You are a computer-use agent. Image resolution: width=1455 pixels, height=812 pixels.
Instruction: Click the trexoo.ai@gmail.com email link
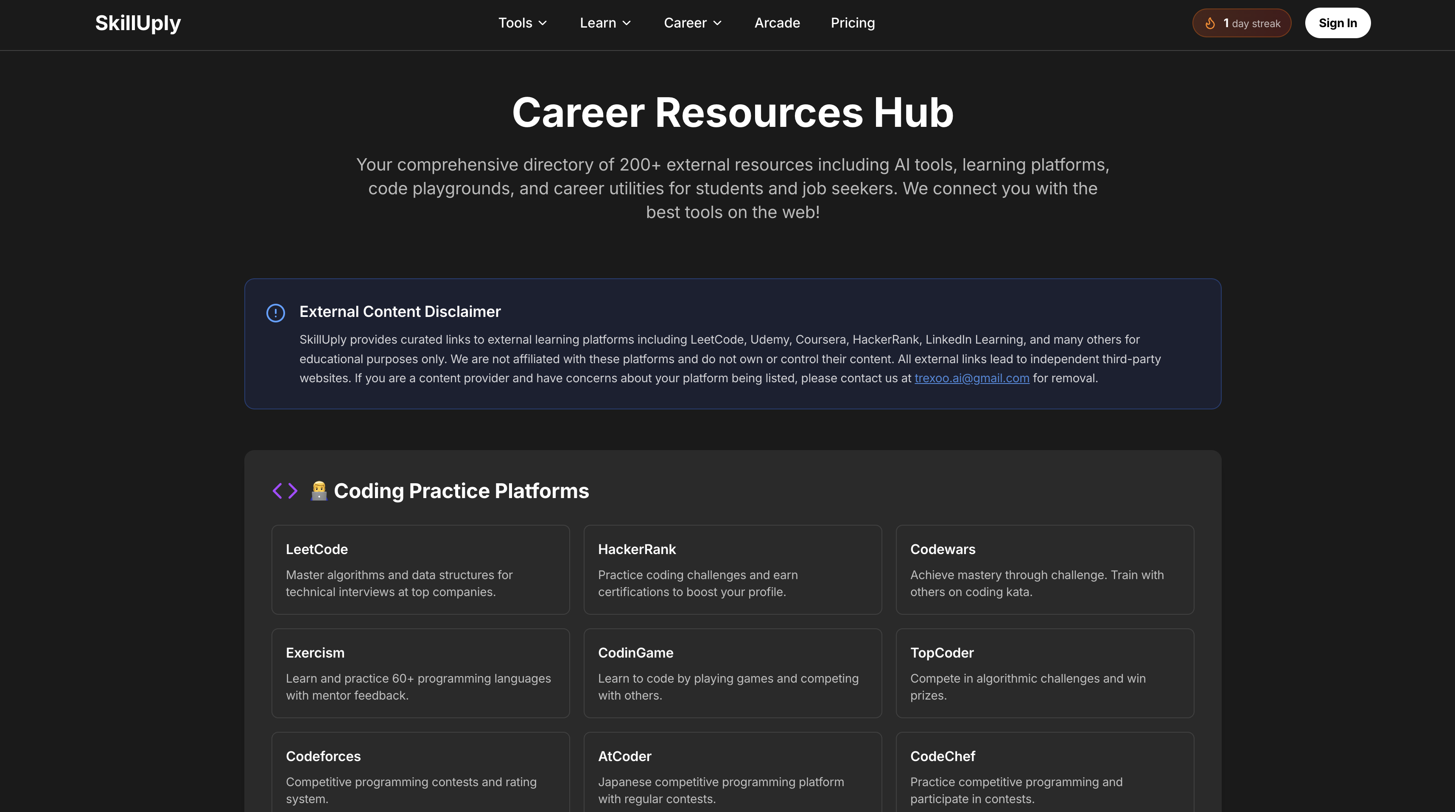[971, 378]
